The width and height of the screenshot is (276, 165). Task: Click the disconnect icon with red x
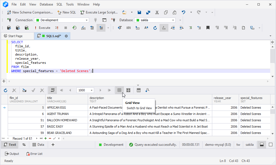pos(113,20)
